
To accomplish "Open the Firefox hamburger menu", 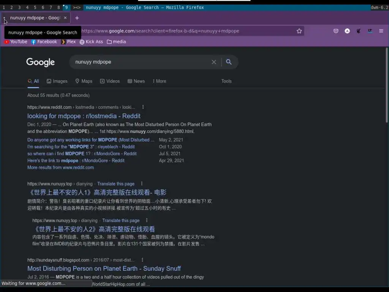I will [381, 31].
